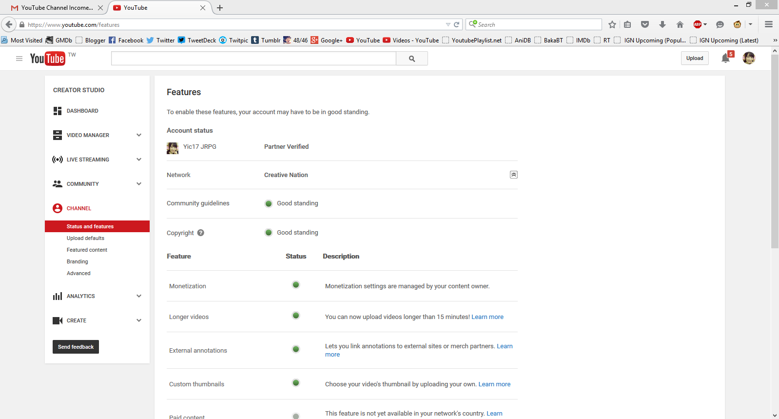Switch to YouTube Channel Income Gmail tab
Image resolution: width=779 pixels, height=419 pixels.
[x=57, y=8]
